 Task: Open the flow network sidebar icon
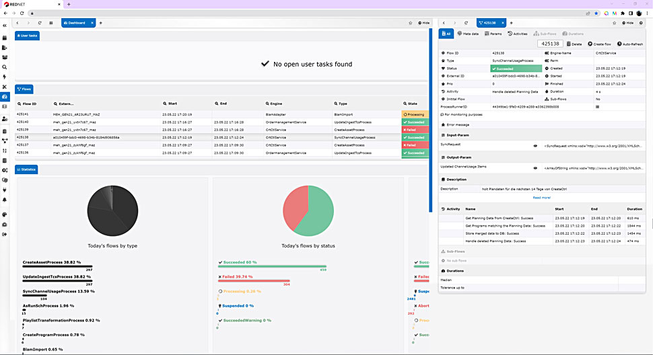click(5, 141)
